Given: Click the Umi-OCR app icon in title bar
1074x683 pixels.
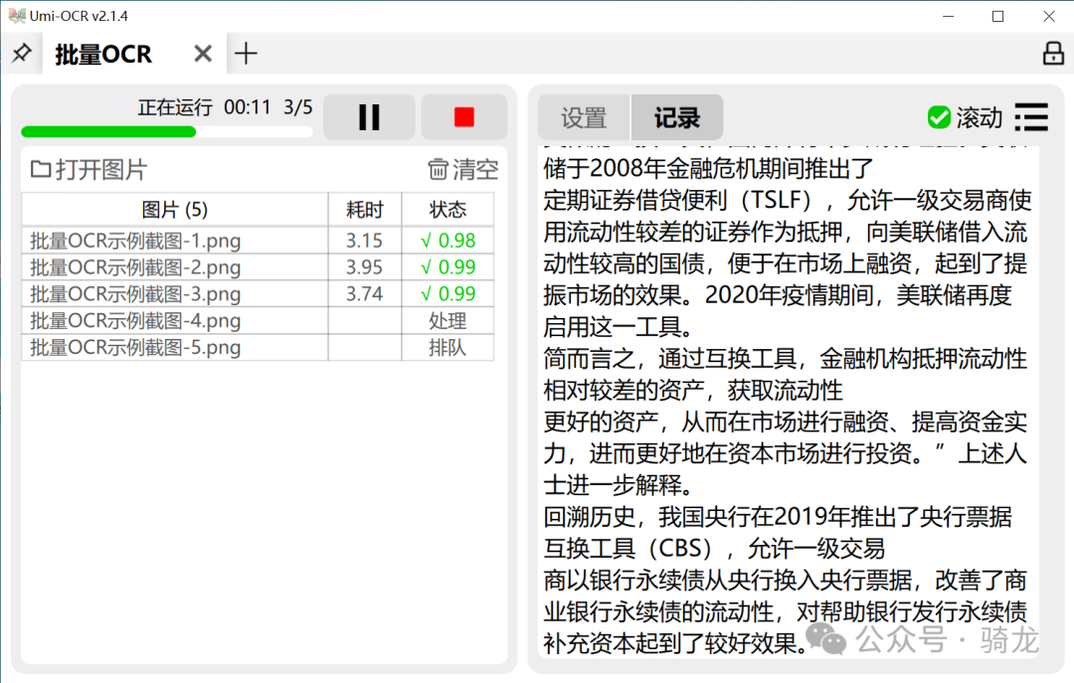Looking at the screenshot, I should click(17, 15).
